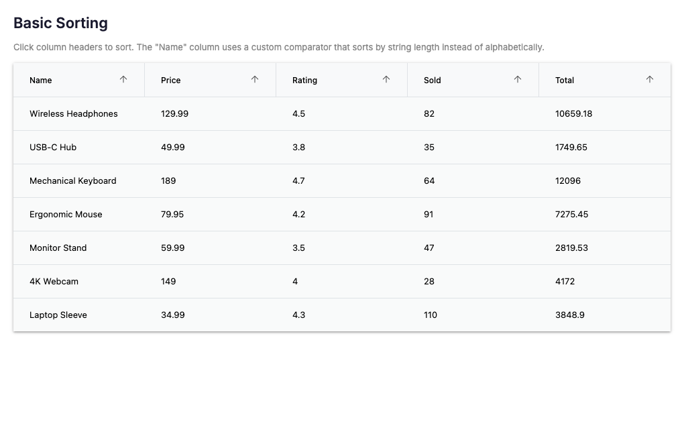Click the Rating column header text
This screenshot has width=684, height=436.
click(304, 80)
